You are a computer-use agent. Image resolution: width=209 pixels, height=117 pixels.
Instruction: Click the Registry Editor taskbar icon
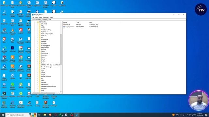coord(77,115)
